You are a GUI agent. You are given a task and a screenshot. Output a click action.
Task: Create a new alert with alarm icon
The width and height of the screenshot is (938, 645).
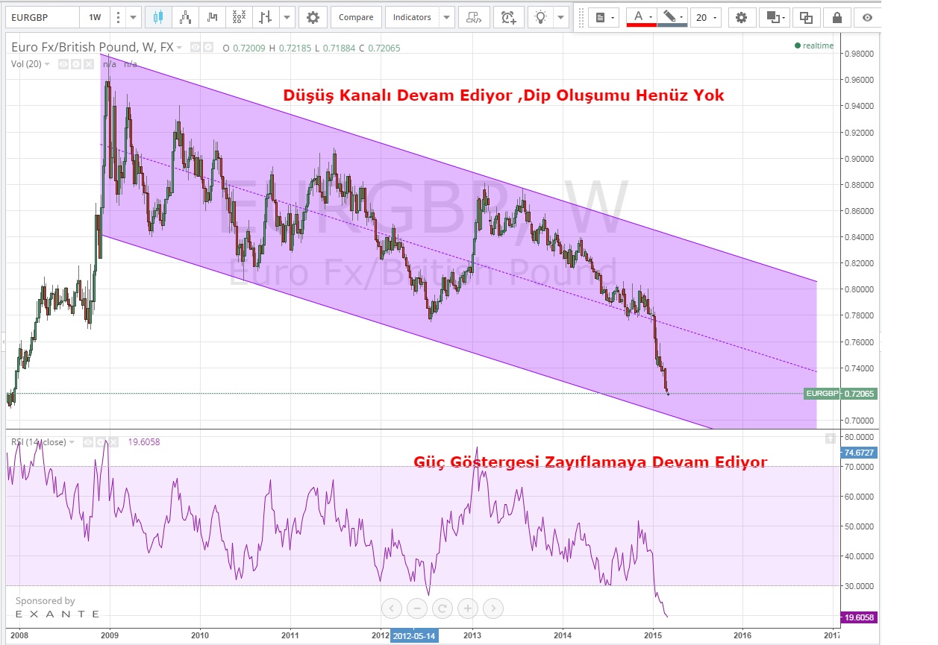point(508,17)
